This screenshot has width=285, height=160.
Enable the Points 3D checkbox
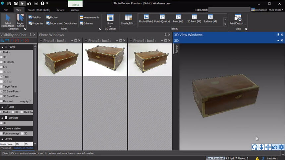tap(1, 57)
